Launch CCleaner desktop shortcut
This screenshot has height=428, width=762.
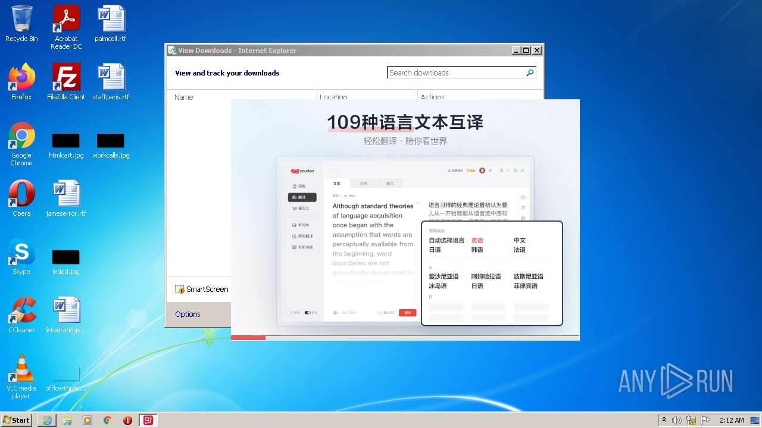point(21,315)
